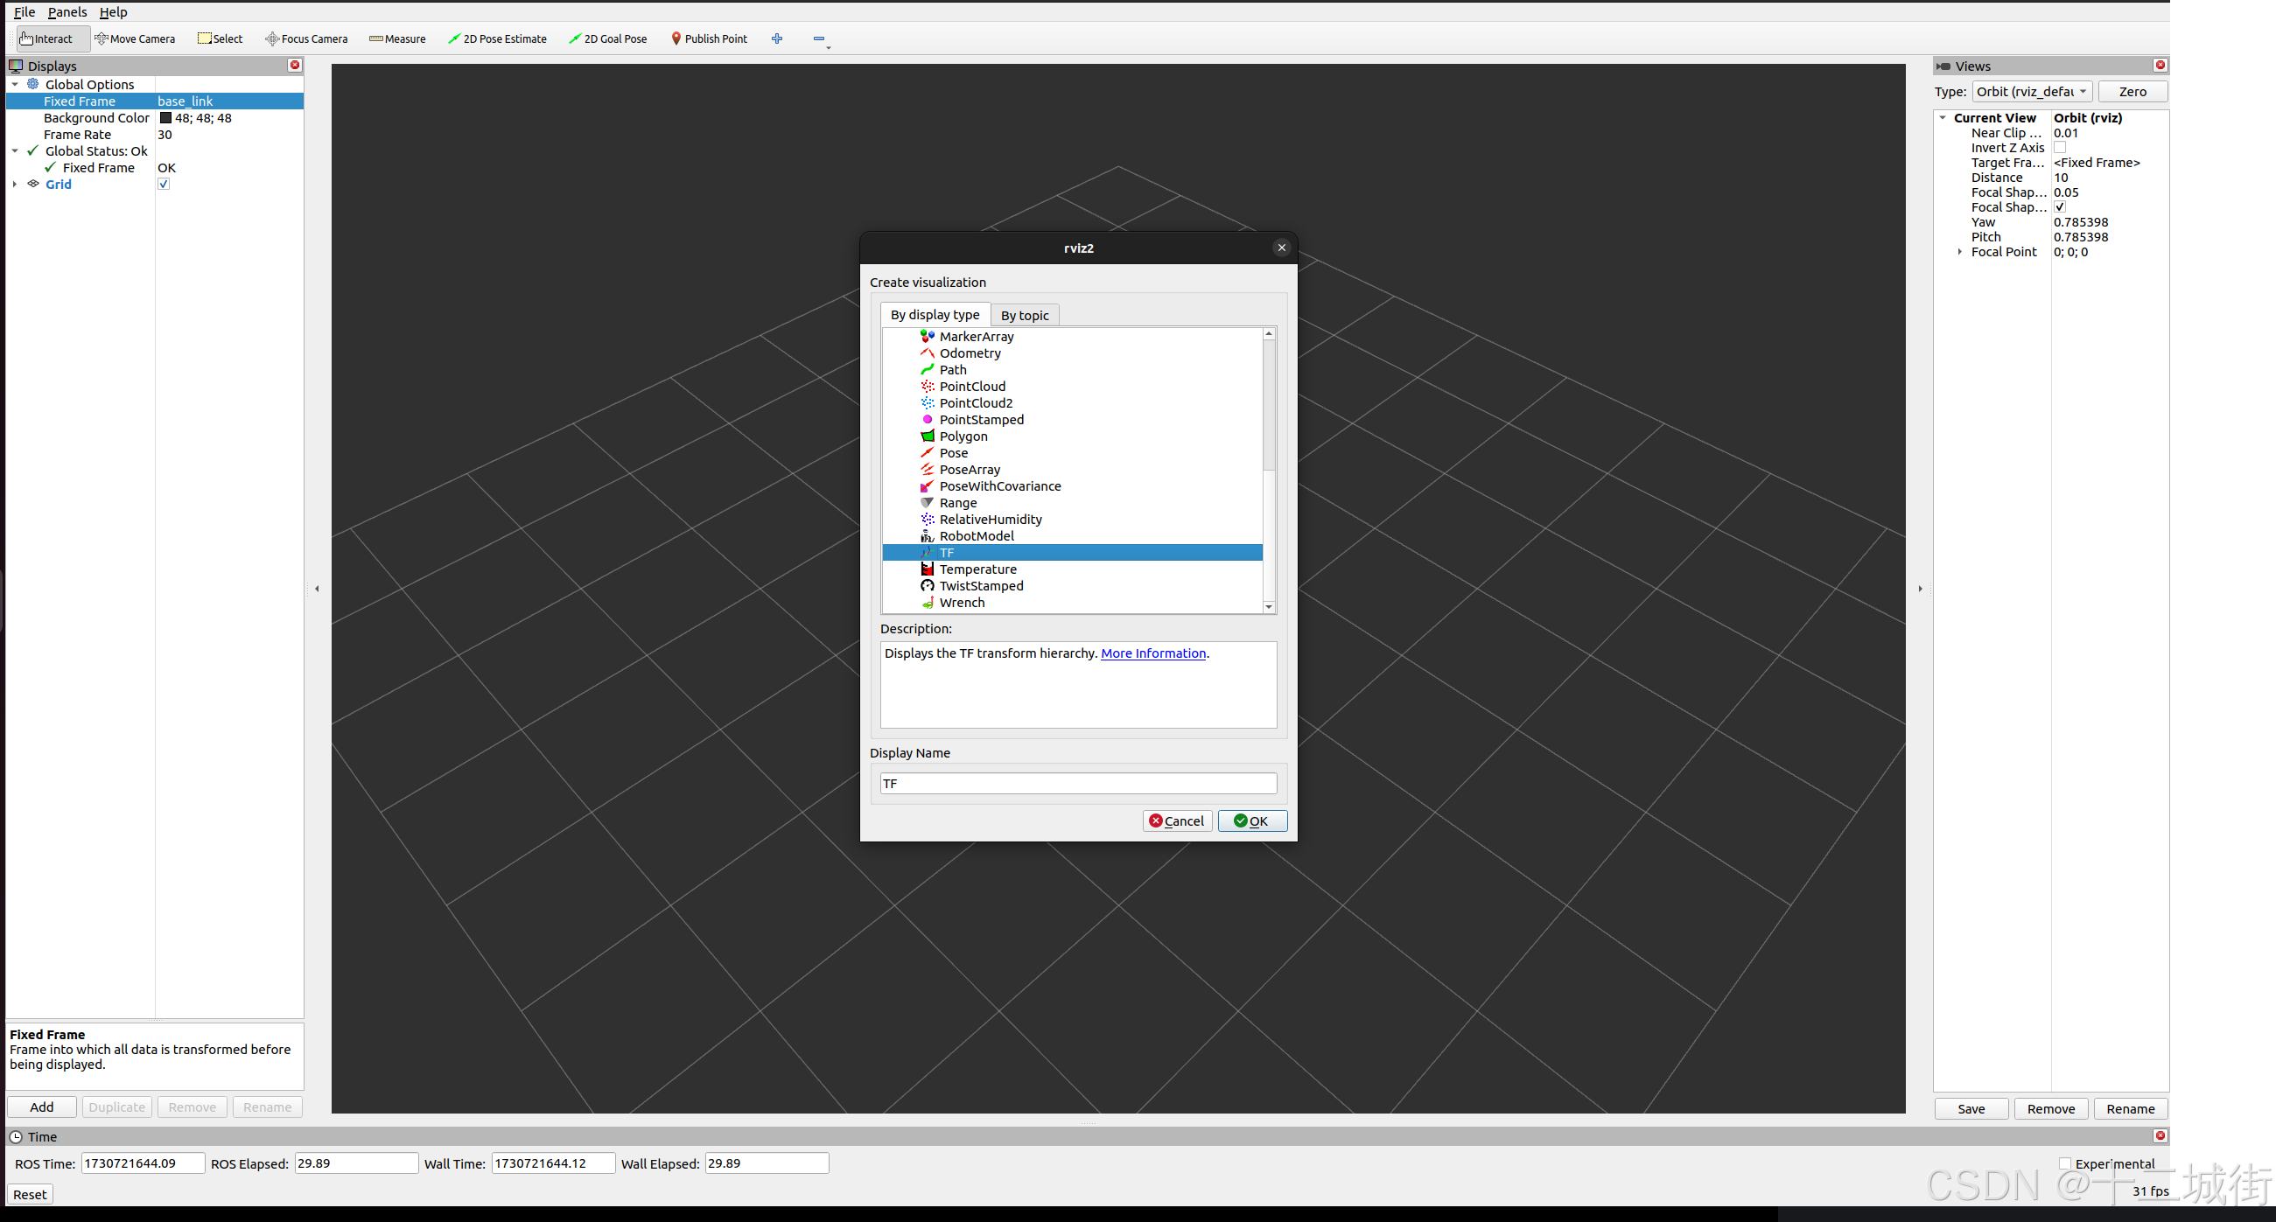This screenshot has height=1222, width=2276.
Task: Confirm with the OK button
Action: coord(1252,820)
